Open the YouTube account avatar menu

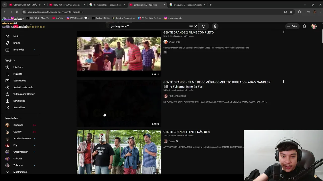pyautogui.click(x=314, y=26)
